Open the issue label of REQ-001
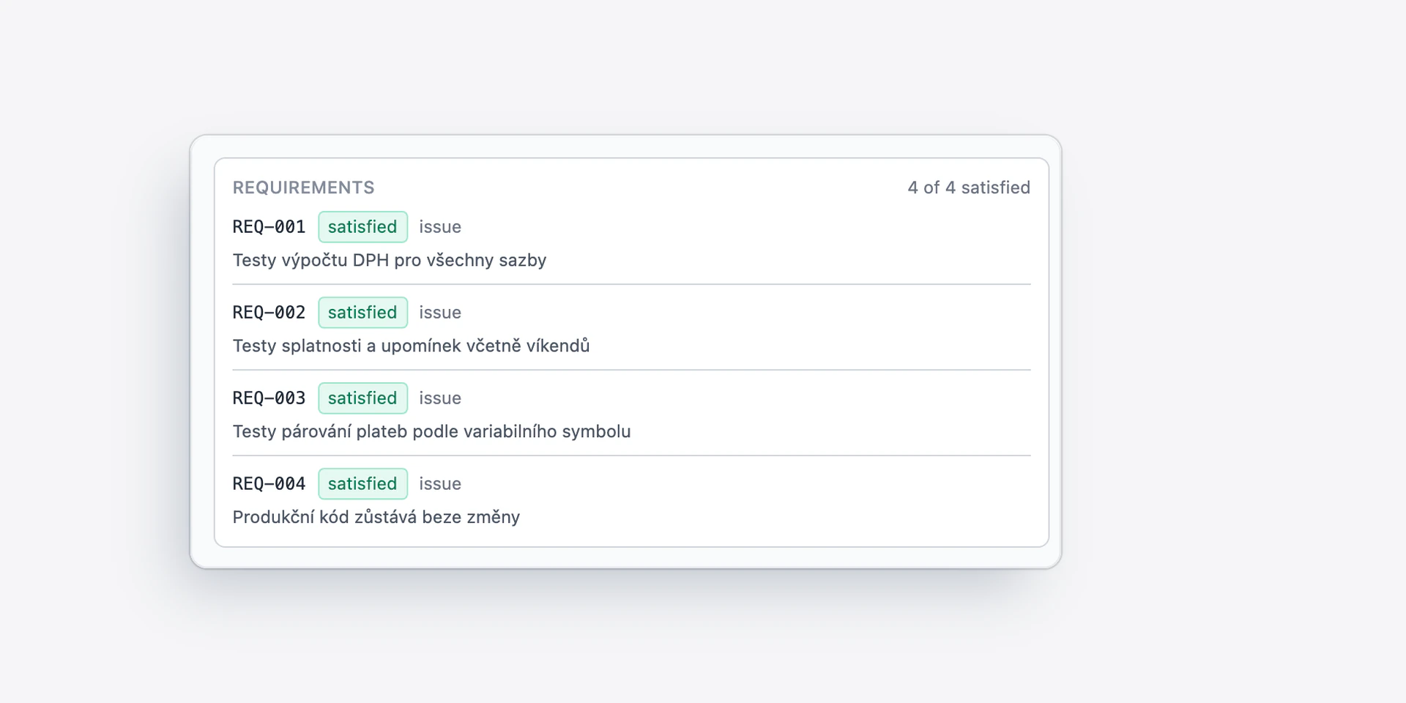The image size is (1406, 703). click(x=440, y=227)
